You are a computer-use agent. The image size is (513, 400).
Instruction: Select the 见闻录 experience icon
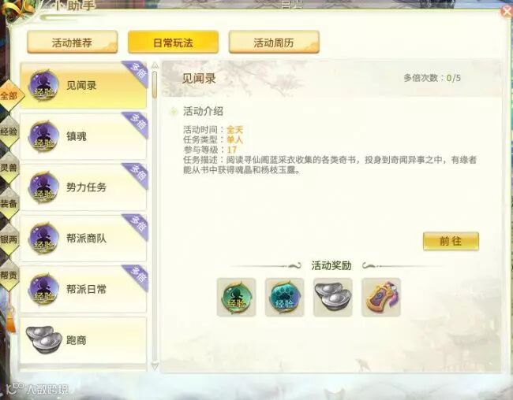[44, 86]
